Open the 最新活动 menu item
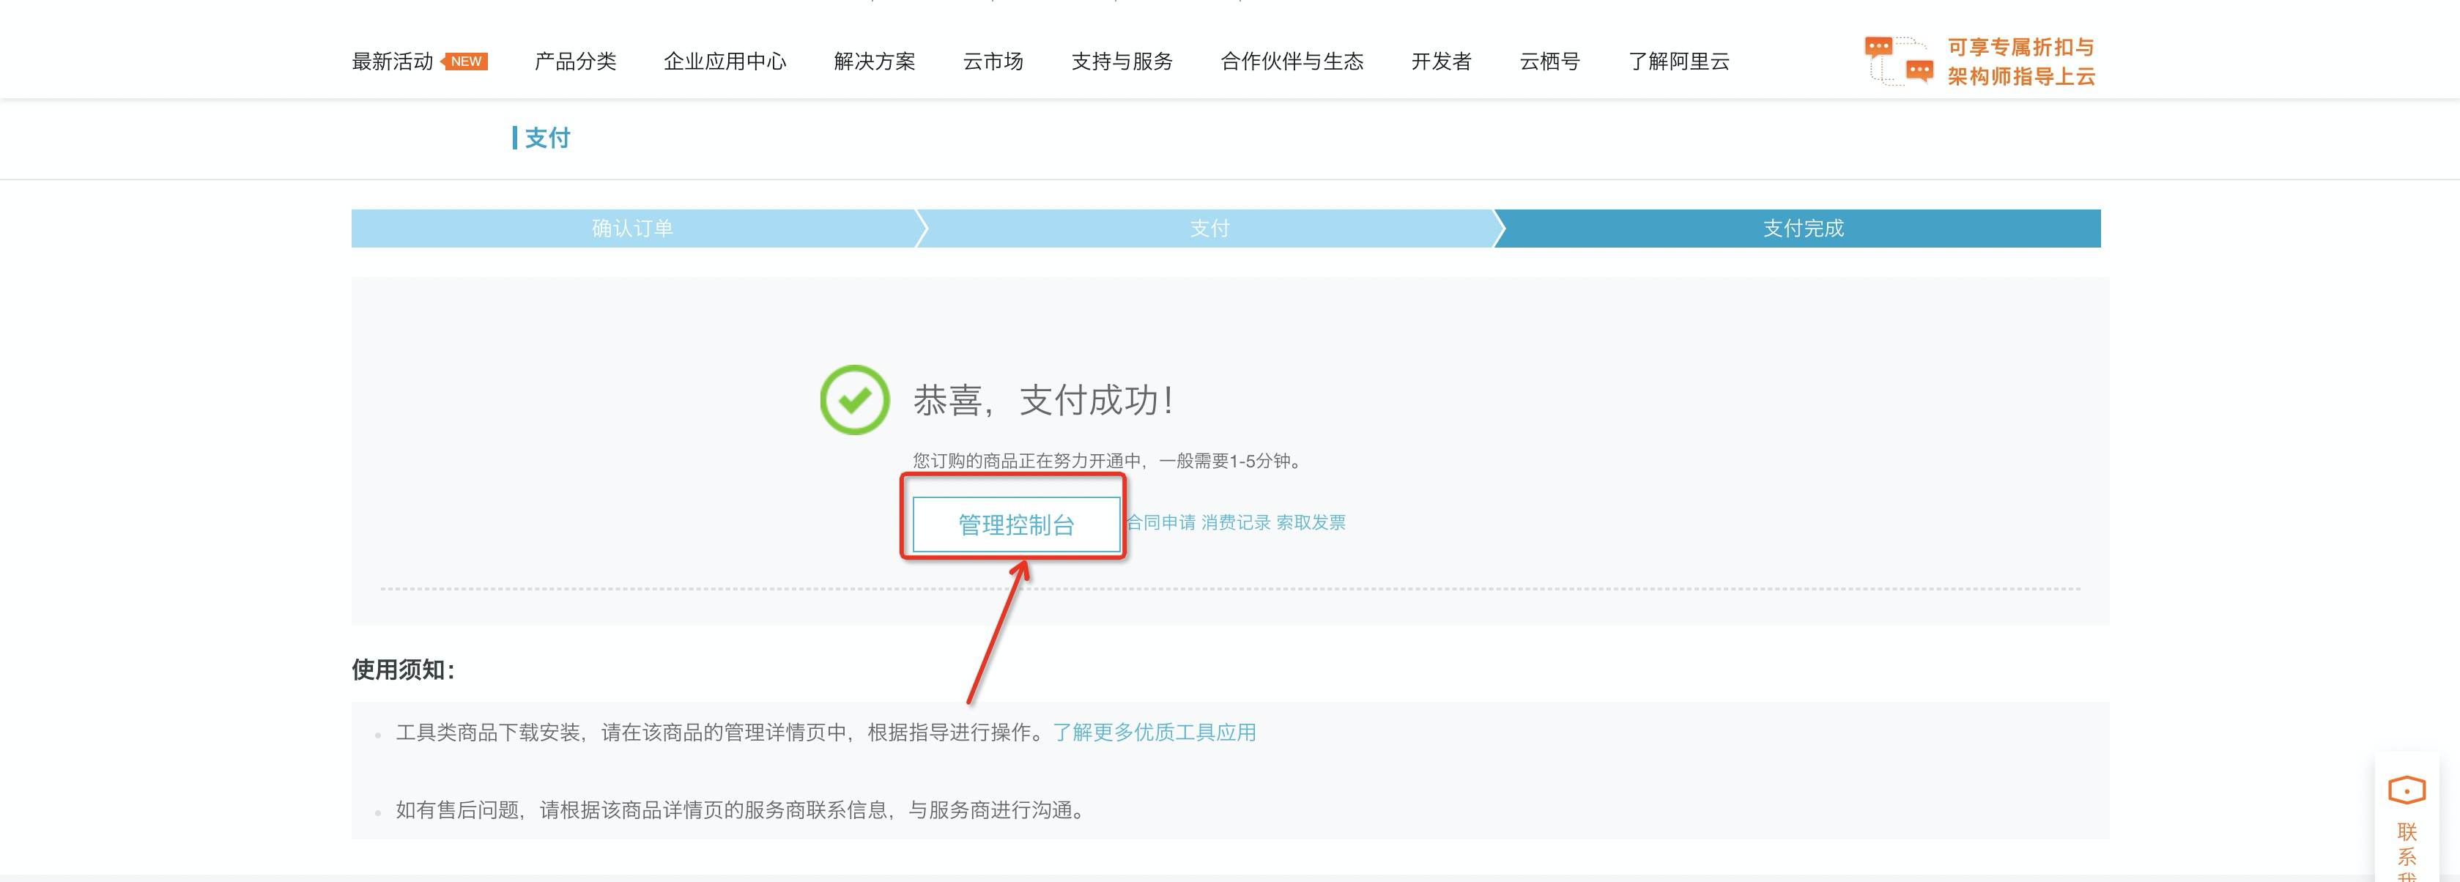The width and height of the screenshot is (2460, 882). point(393,62)
